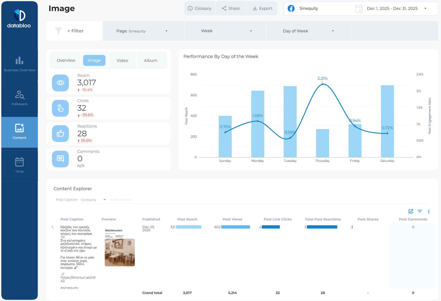Expand the Page: Sinequity dropdown
The image size is (441, 301).
tap(143, 31)
